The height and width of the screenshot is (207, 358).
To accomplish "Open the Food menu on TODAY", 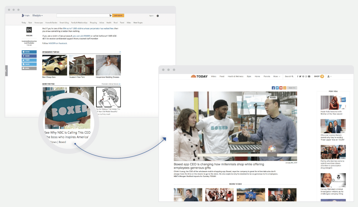I will 222,76.
